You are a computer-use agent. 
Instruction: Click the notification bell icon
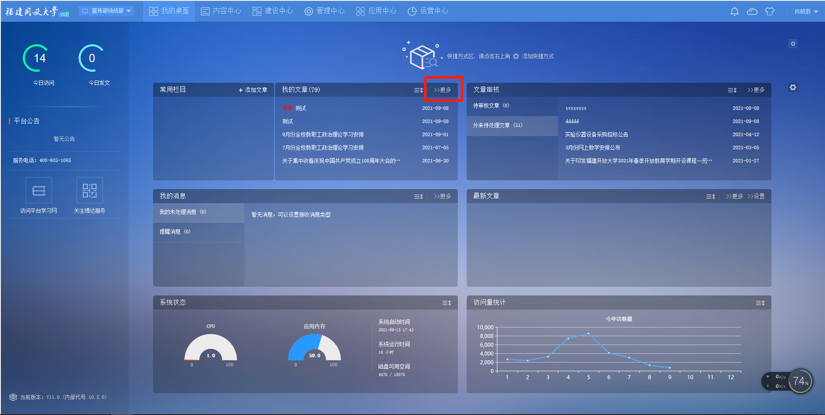click(734, 11)
